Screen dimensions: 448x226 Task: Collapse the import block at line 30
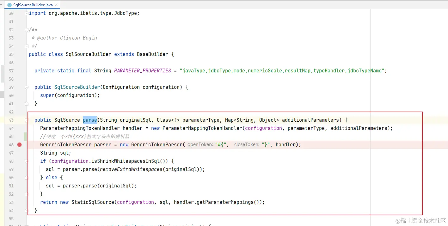(27, 13)
